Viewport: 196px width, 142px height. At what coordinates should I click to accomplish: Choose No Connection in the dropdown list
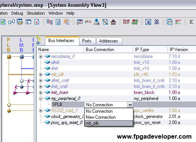(x=109, y=111)
